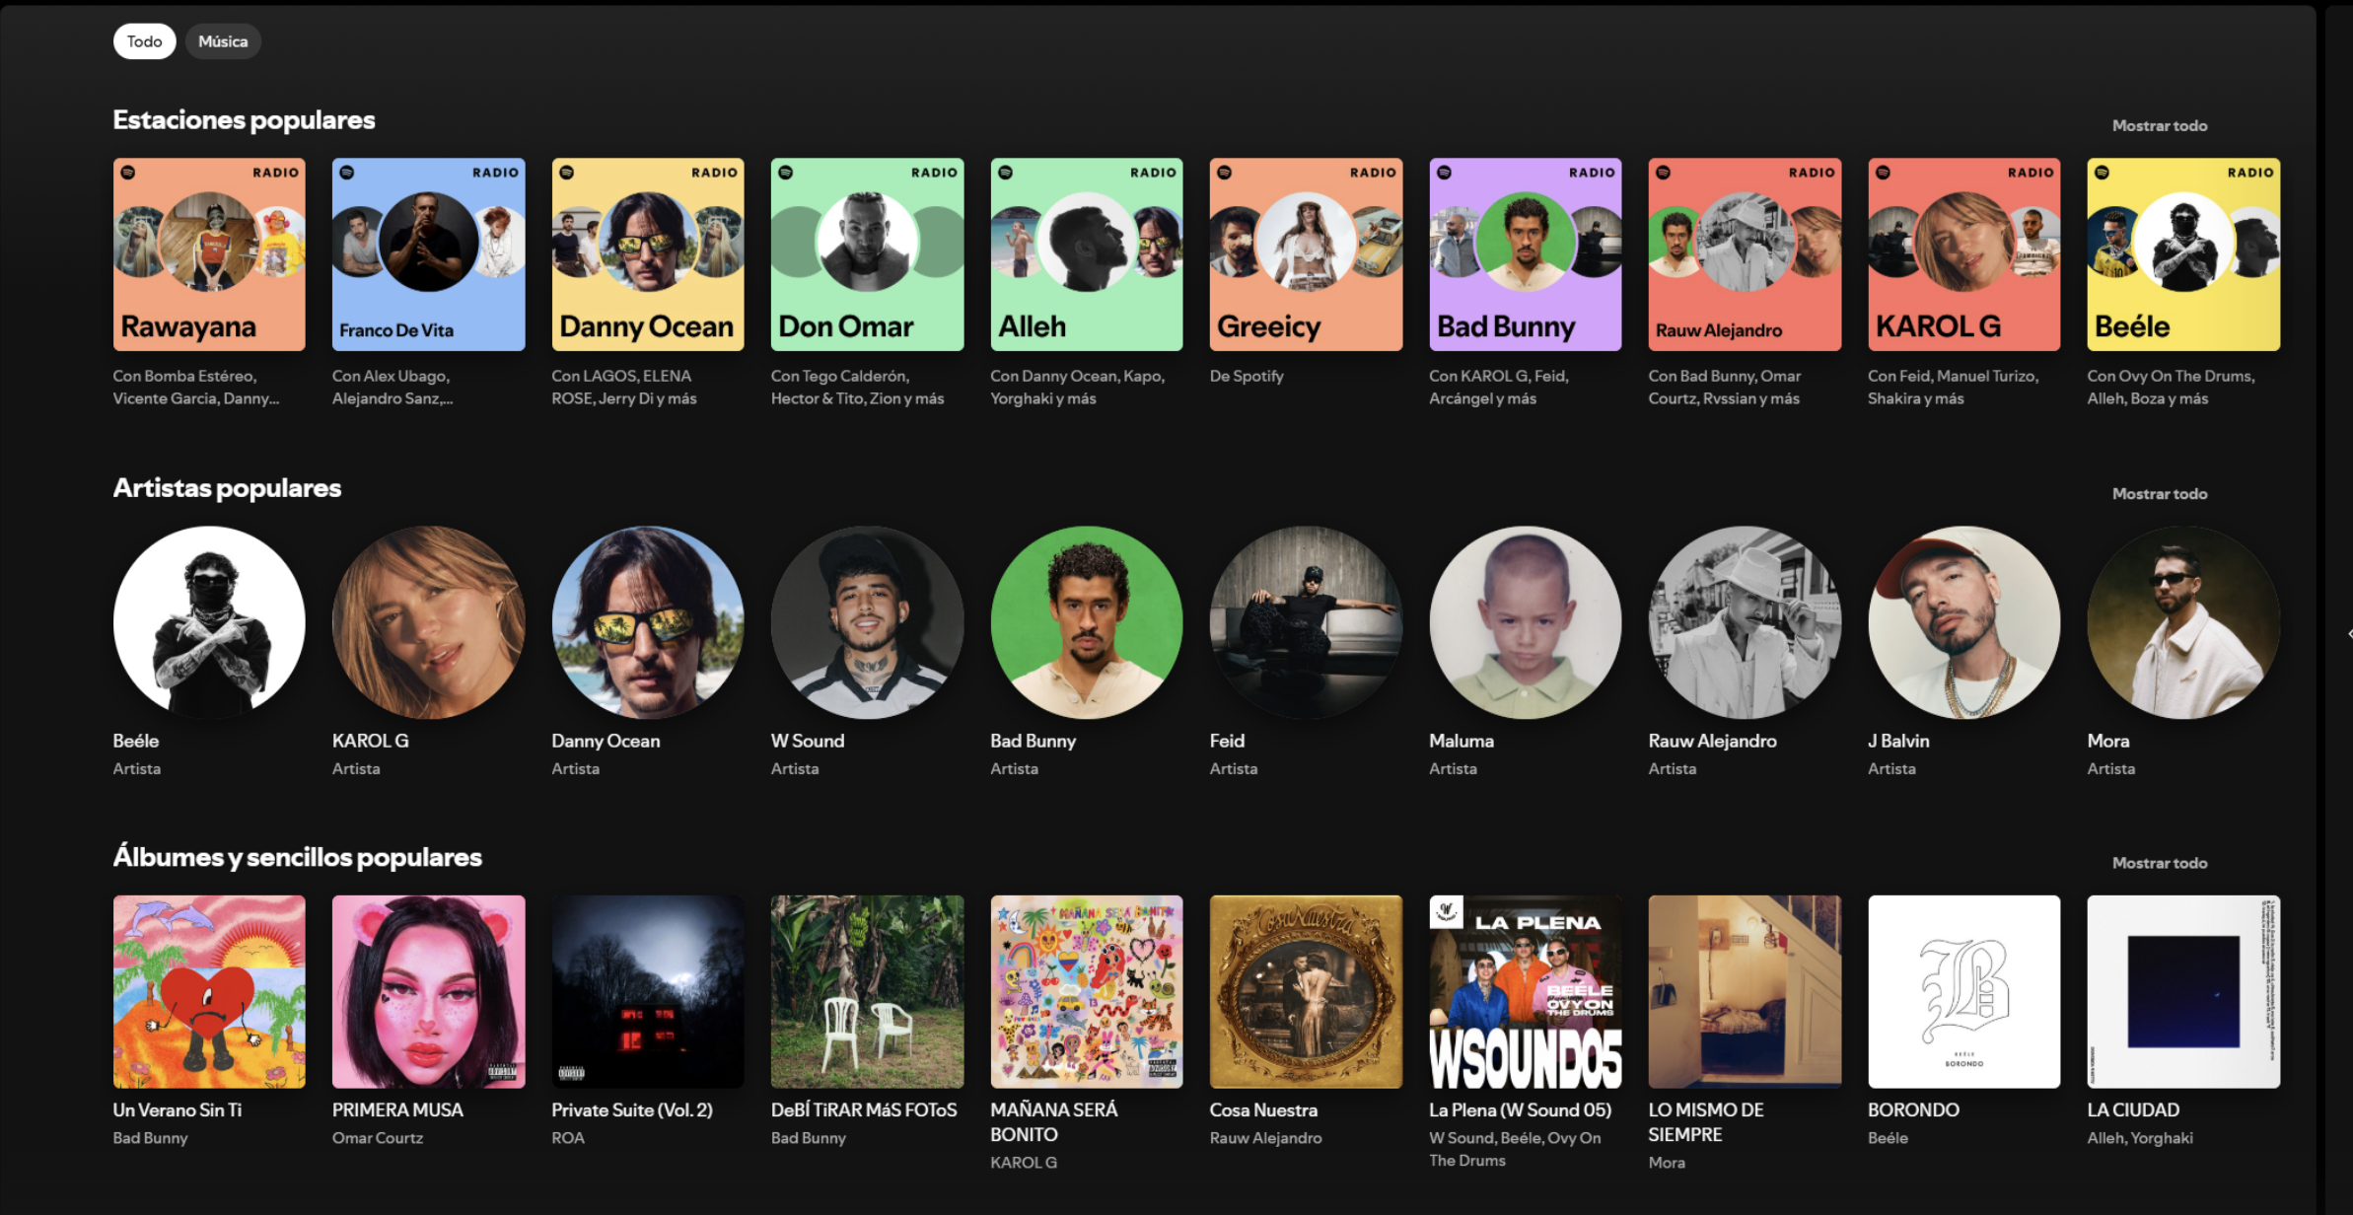Viewport: 2353px width, 1215px height.
Task: Open the Rawayana radio station card
Action: tap(209, 254)
